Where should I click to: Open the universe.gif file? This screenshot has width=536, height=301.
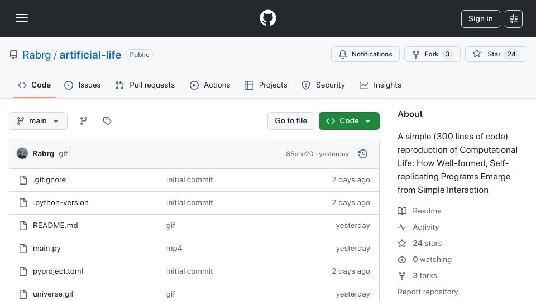53,294
